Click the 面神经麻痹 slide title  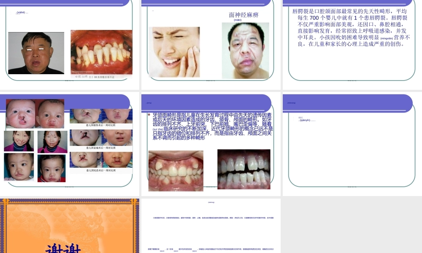click(x=243, y=15)
